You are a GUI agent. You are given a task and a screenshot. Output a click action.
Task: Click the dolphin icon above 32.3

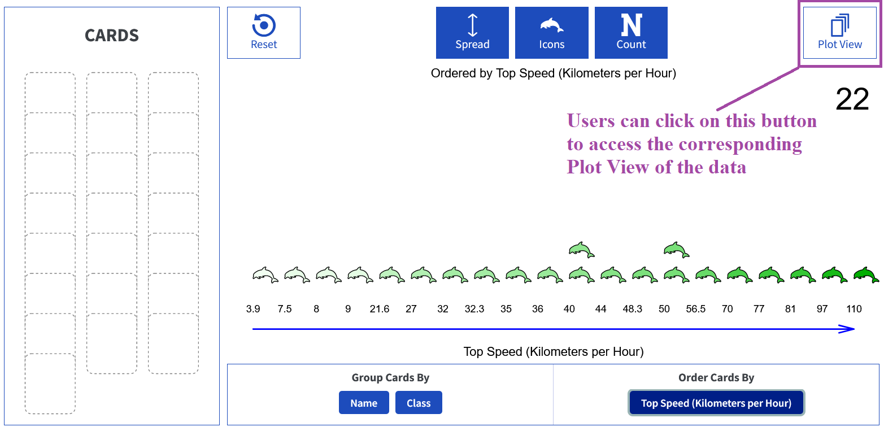tap(487, 275)
